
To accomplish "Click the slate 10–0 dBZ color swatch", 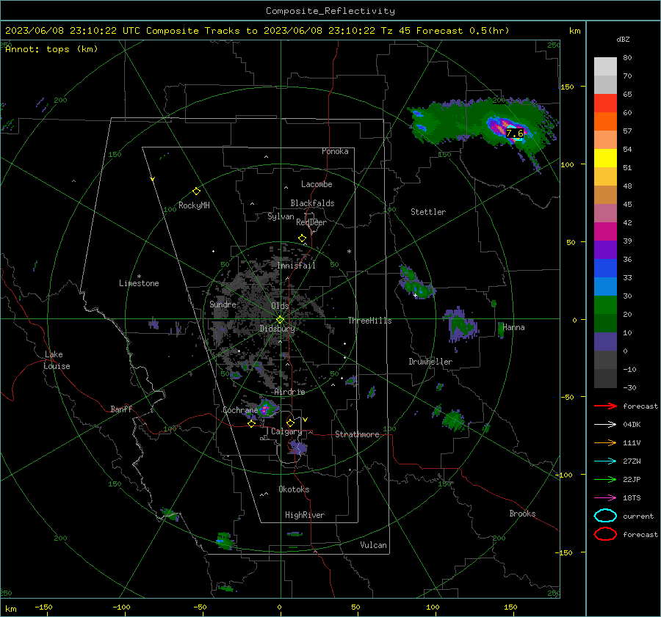I will (605, 342).
